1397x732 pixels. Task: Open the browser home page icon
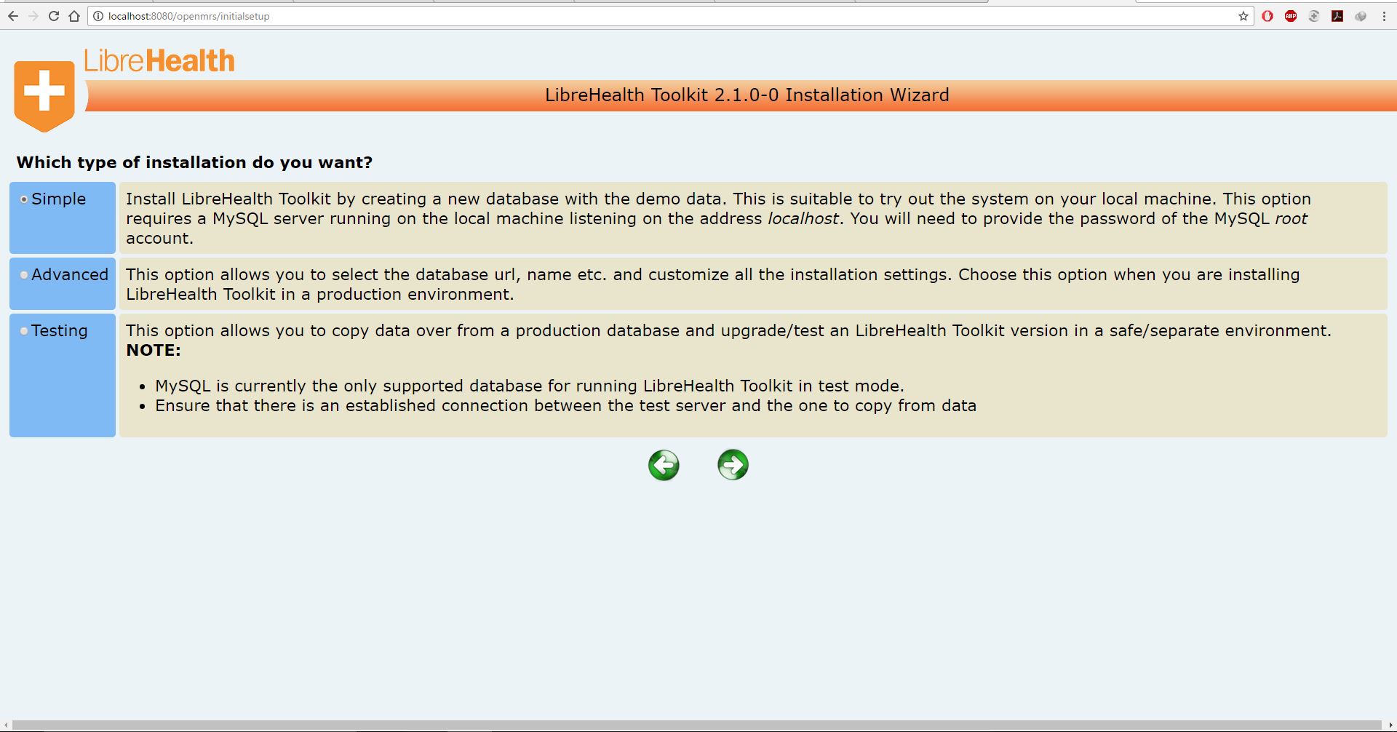(x=74, y=16)
